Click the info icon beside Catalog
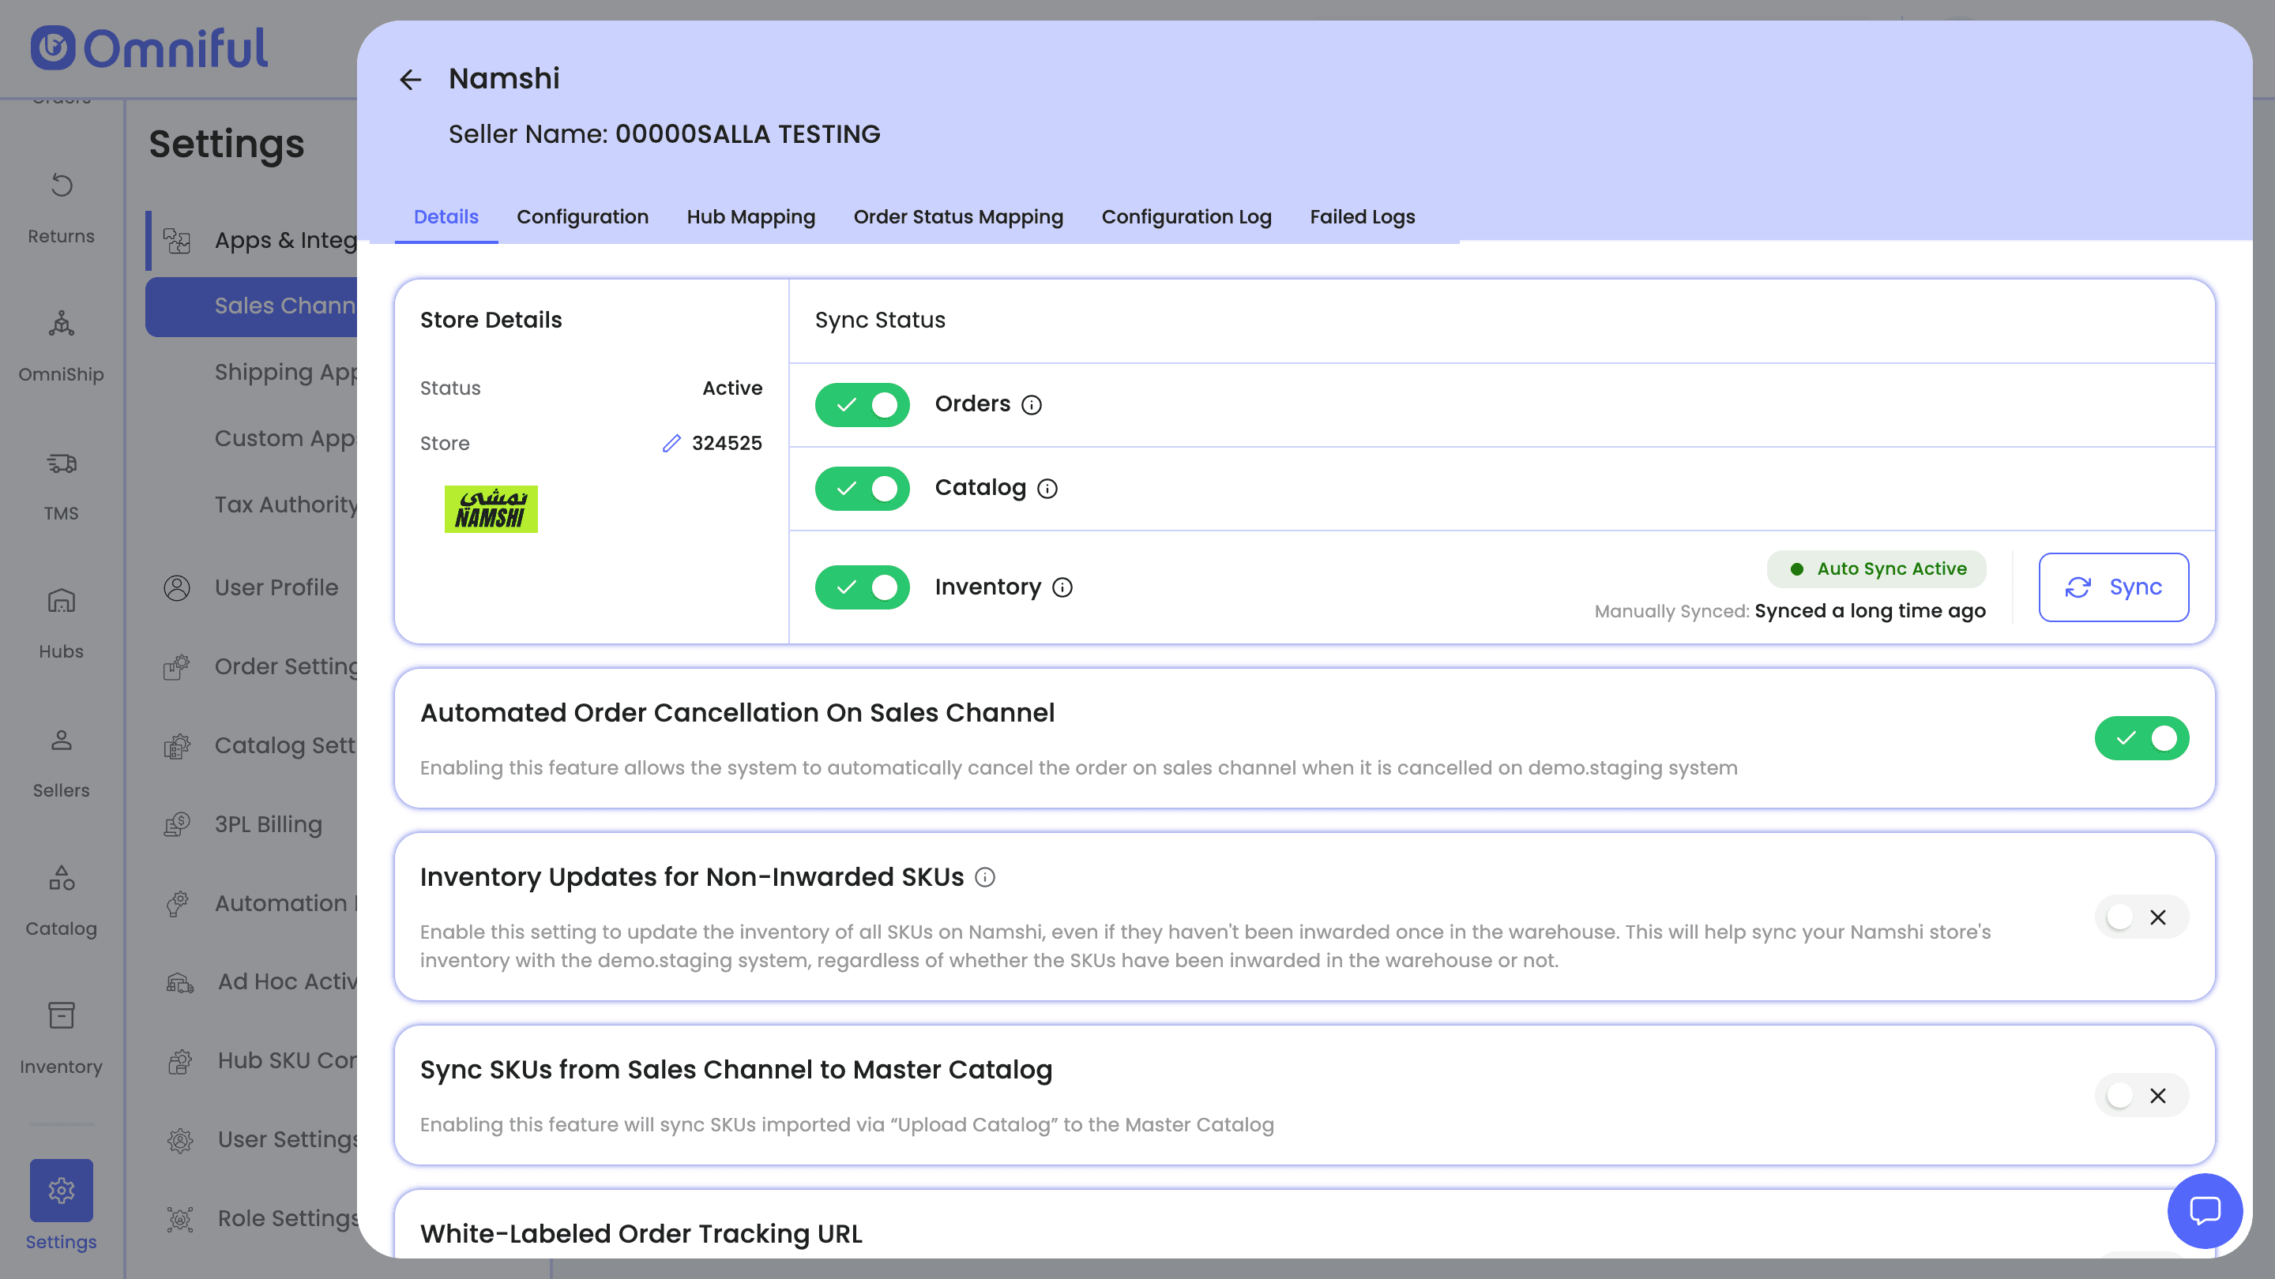This screenshot has height=1279, width=2275. pos(1047,488)
